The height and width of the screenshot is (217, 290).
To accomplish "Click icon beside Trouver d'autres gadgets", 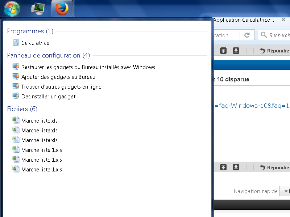I will coord(16,86).
